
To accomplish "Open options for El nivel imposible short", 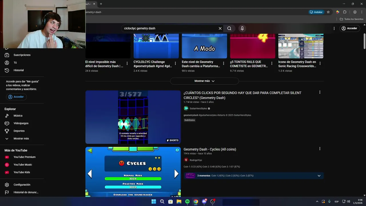I will [127, 64].
